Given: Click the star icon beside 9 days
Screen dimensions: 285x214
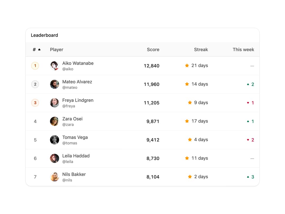Looking at the screenshot, I should pos(190,103).
